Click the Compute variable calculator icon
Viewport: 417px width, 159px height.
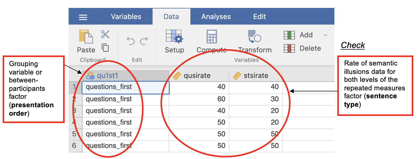click(211, 37)
